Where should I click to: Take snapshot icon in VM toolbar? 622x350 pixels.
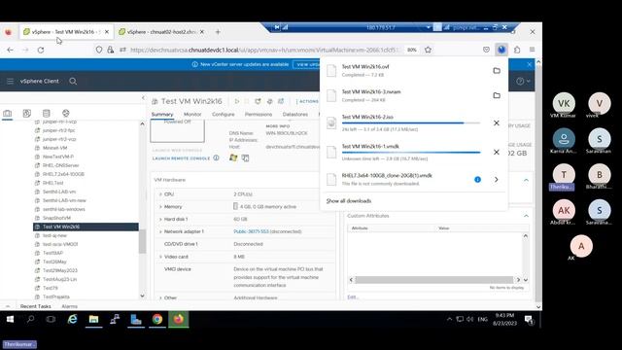(x=281, y=101)
